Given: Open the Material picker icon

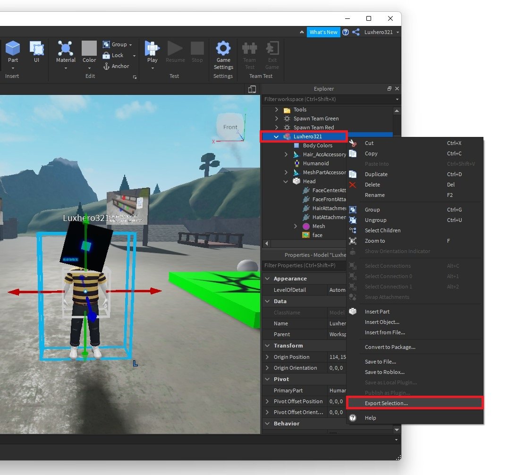Looking at the screenshot, I should (x=65, y=48).
